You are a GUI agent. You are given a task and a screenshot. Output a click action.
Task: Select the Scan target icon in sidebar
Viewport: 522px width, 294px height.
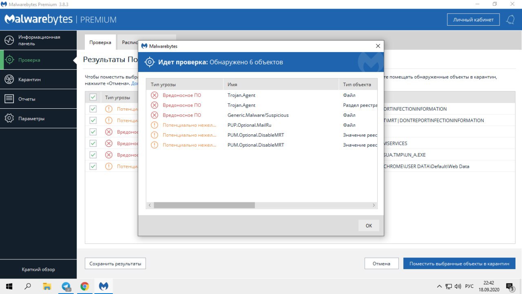coord(9,60)
